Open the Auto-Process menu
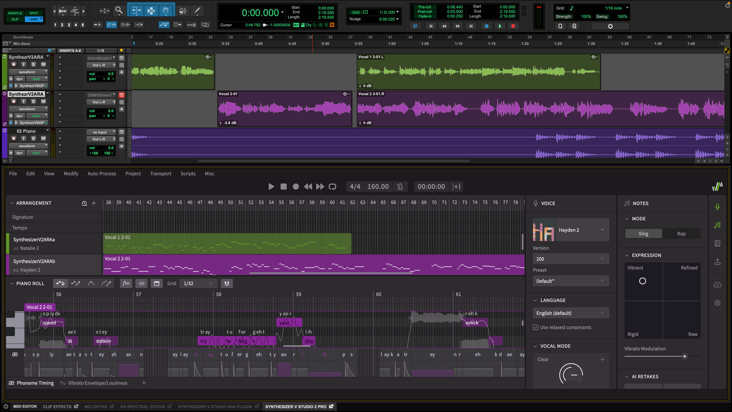The height and width of the screenshot is (412, 732). click(102, 173)
